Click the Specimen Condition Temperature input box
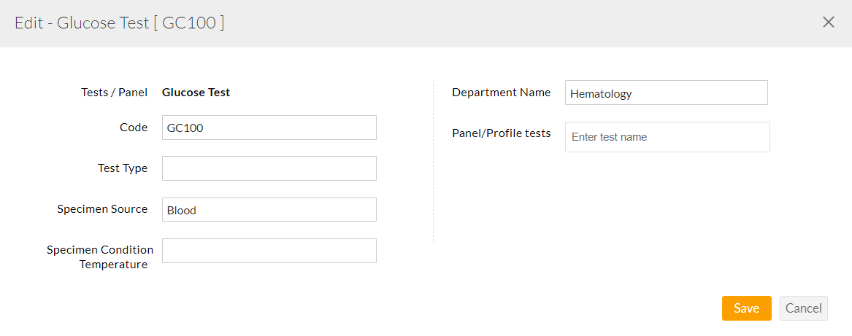Image resolution: width=852 pixels, height=336 pixels. click(269, 251)
